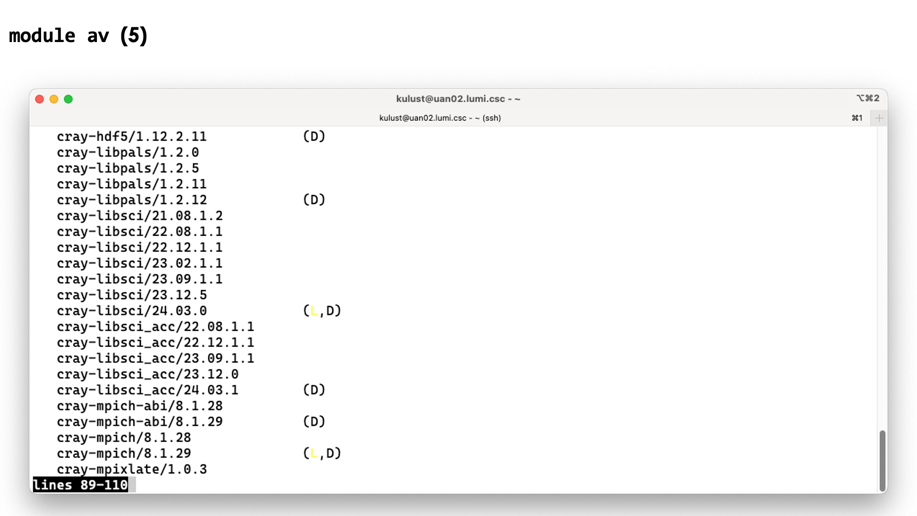
Task: Click the (L,D) marker beside cray-libsci/24.03.0
Action: click(322, 311)
